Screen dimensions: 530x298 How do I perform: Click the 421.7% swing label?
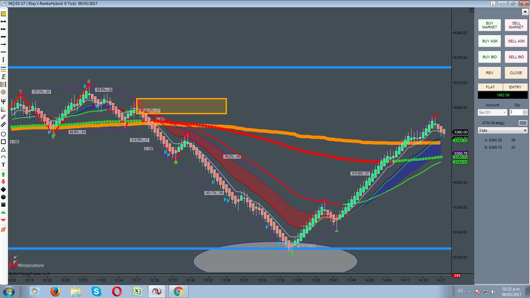pyautogui.click(x=214, y=193)
